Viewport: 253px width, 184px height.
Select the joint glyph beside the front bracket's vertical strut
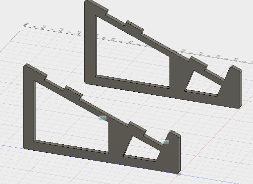(x=102, y=118)
